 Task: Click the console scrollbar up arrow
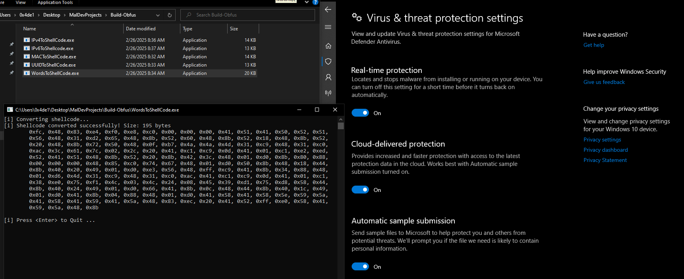[x=341, y=119]
